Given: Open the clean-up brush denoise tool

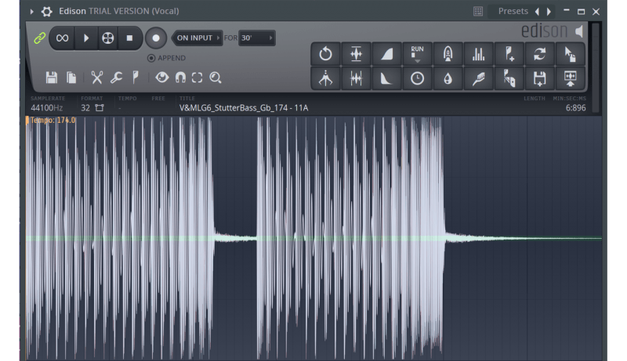Looking at the screenshot, I should (x=478, y=78).
